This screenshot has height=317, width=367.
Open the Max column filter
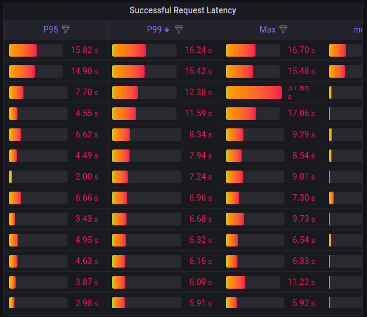283,30
